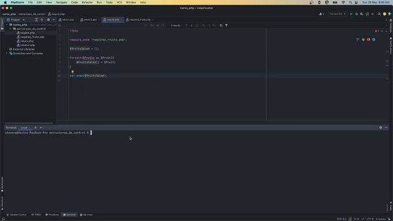Select External Libraries in project tree

click(x=23, y=49)
